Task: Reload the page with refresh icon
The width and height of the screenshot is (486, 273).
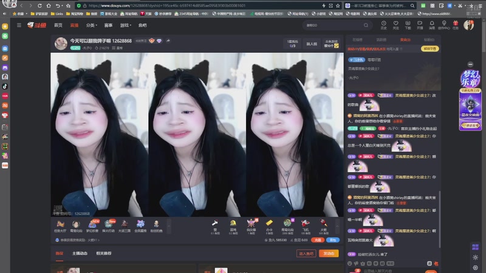Action: pyautogui.click(x=39, y=5)
